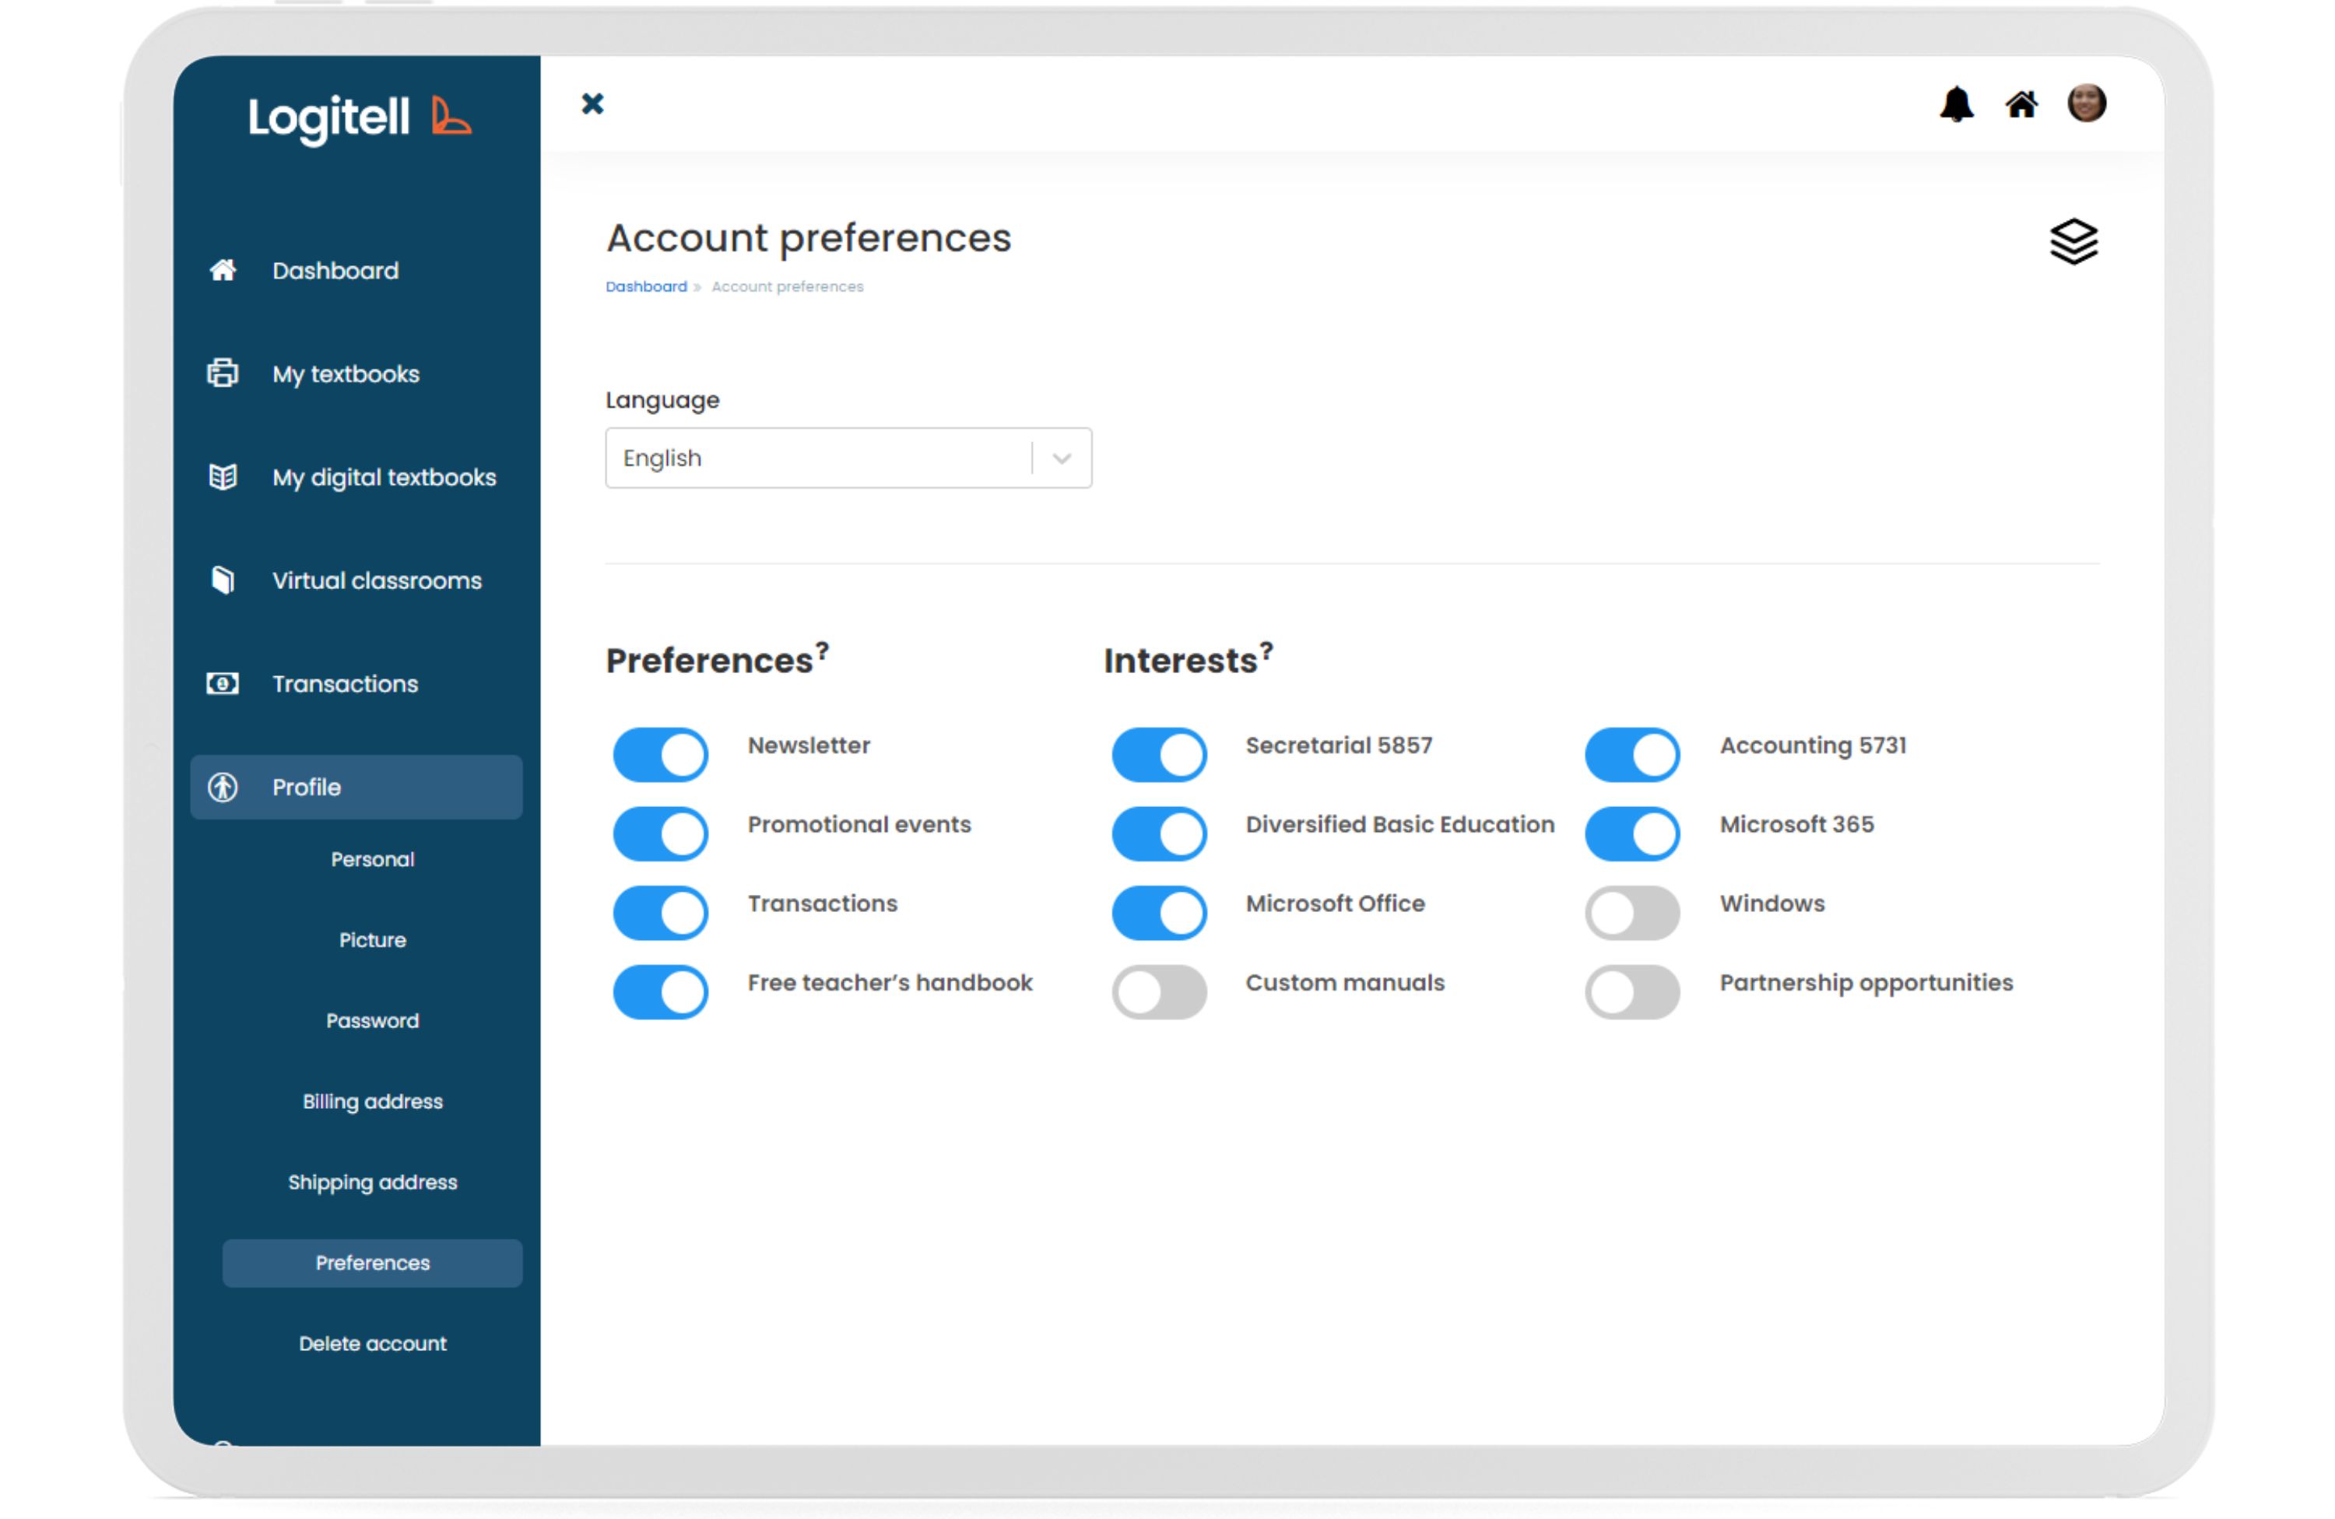Image resolution: width=2335 pixels, height=1519 pixels.
Task: Select the Profile icon in the sidebar
Action: point(223,787)
